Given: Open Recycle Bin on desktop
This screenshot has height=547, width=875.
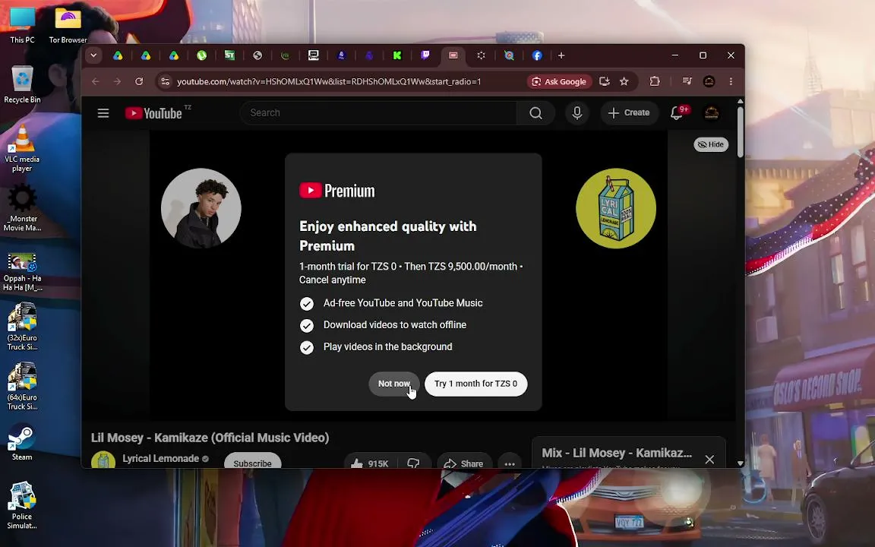Looking at the screenshot, I should (x=22, y=85).
